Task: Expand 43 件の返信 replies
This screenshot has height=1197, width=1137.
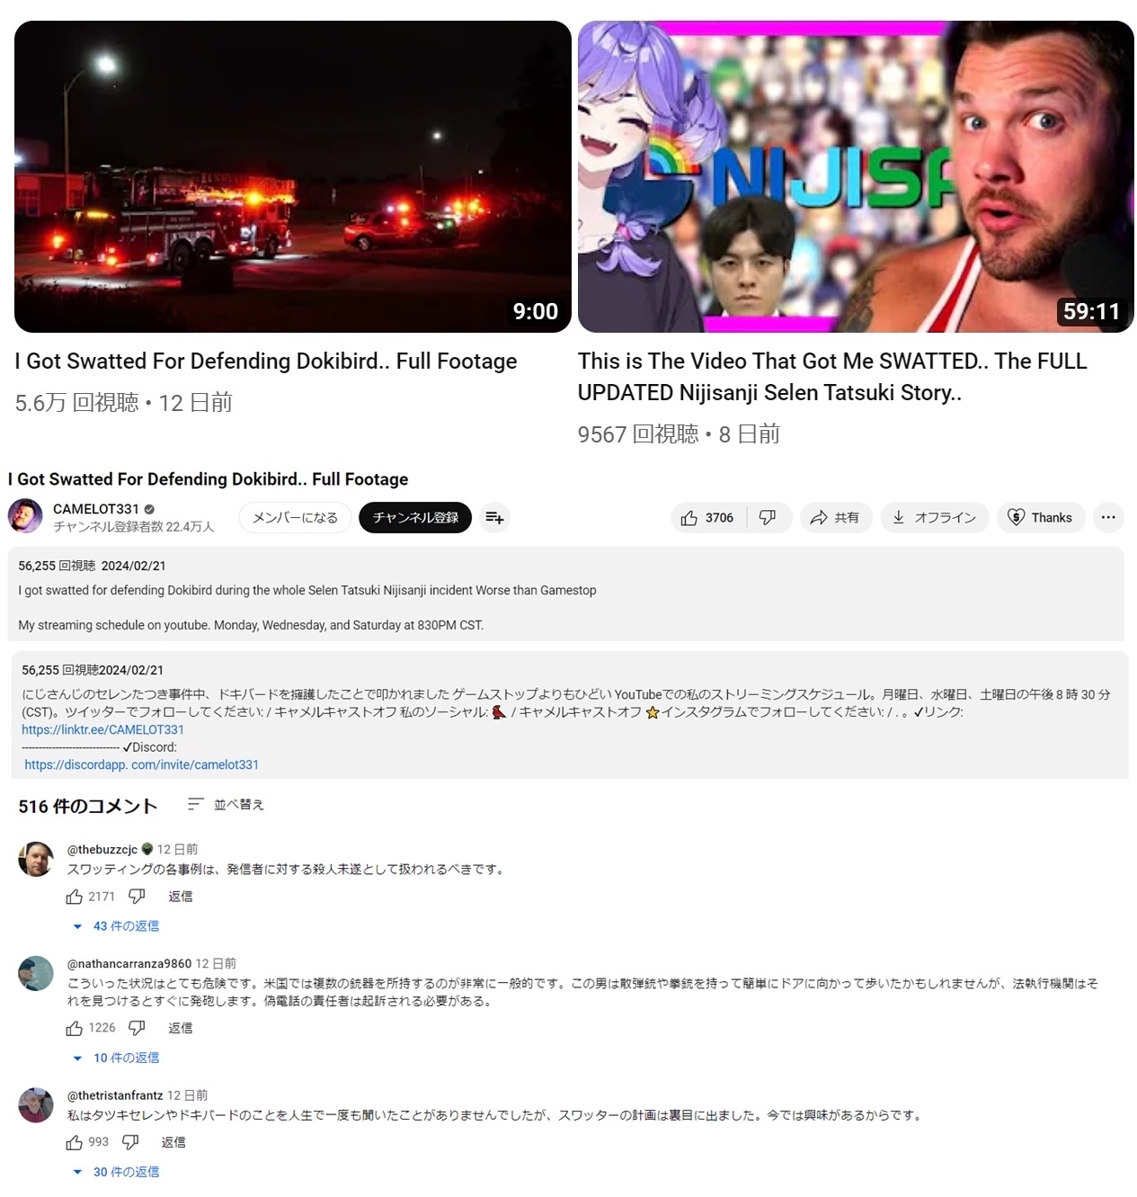Action: (x=116, y=926)
